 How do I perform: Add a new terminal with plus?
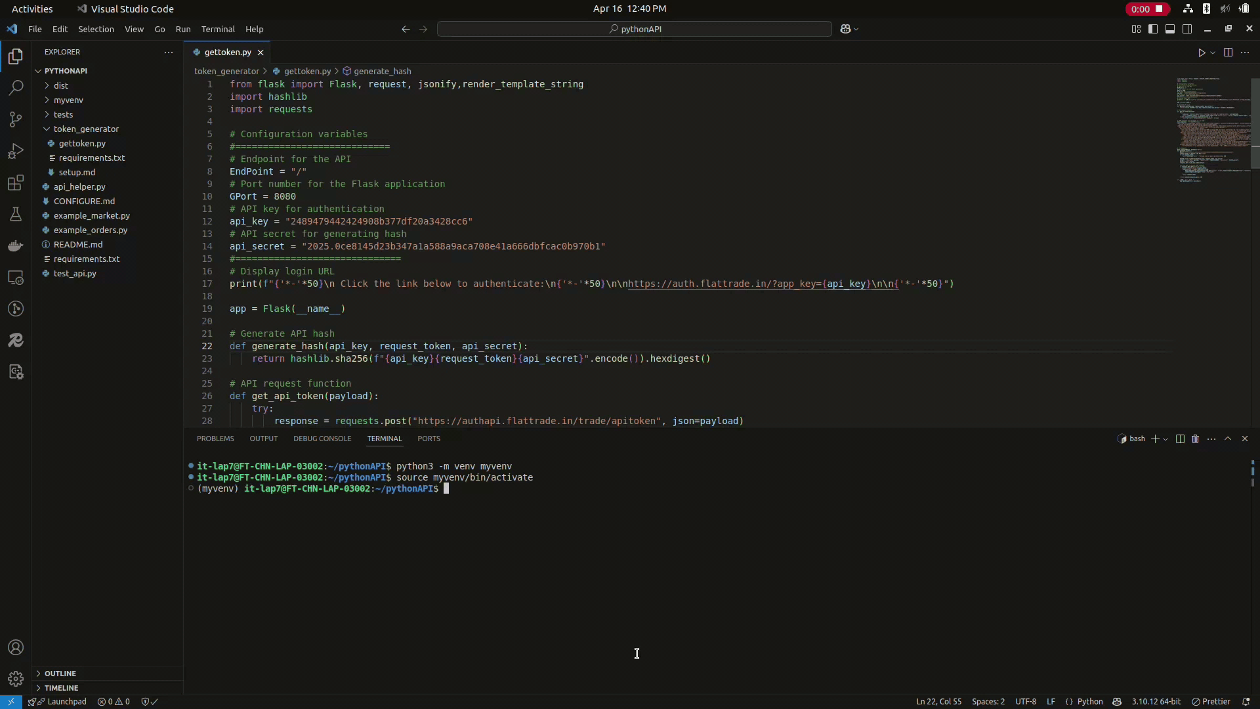[x=1155, y=439]
